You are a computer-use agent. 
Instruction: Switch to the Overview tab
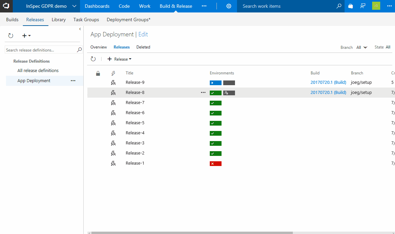[x=98, y=47]
